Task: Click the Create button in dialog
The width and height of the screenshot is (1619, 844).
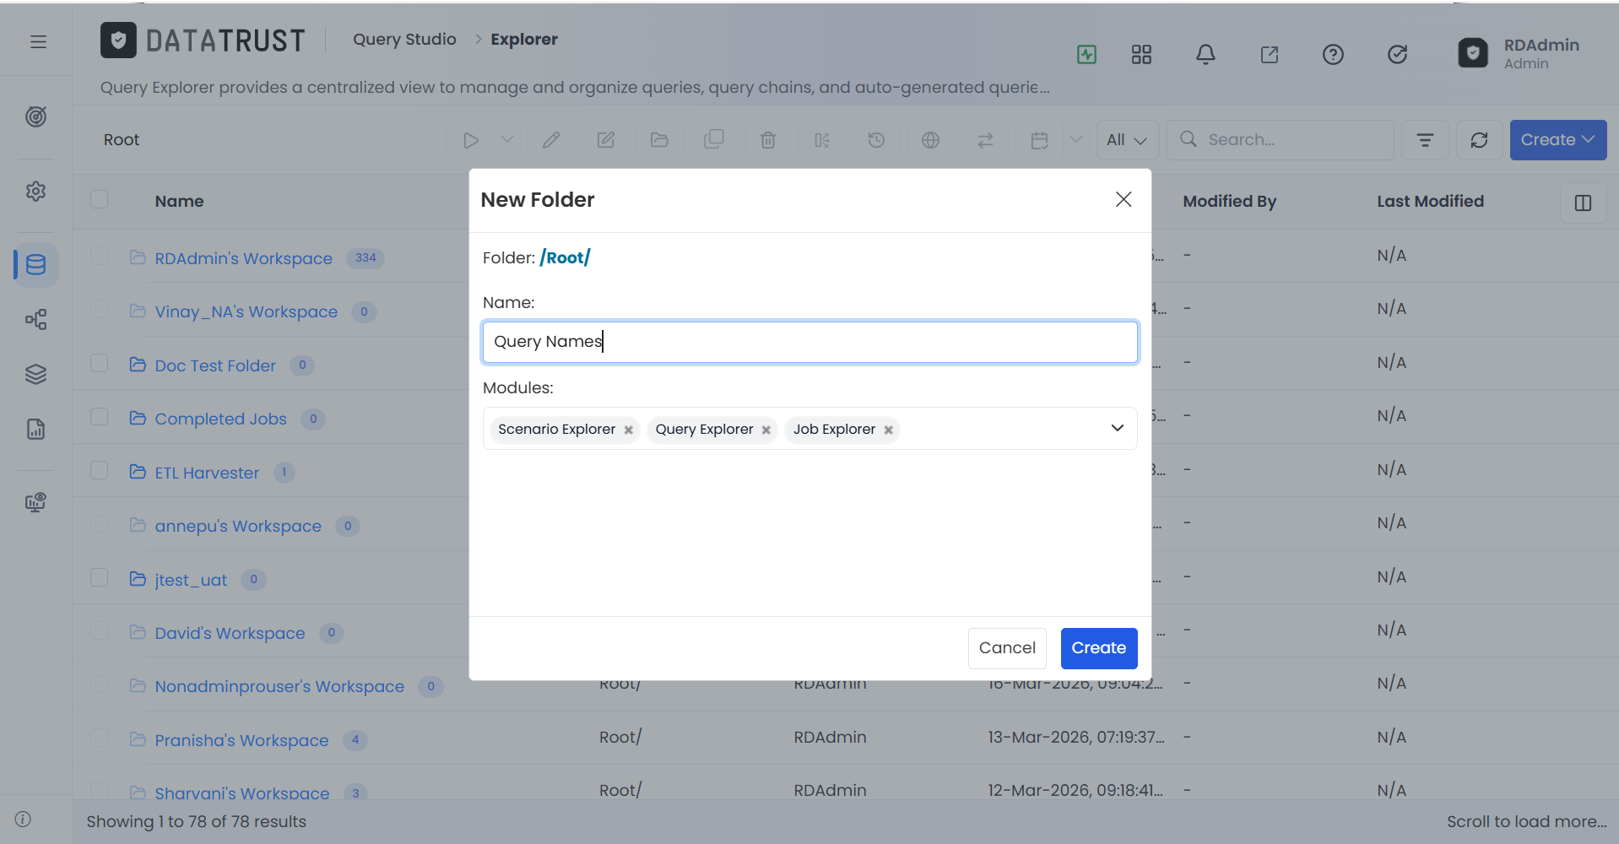Action: tap(1098, 648)
